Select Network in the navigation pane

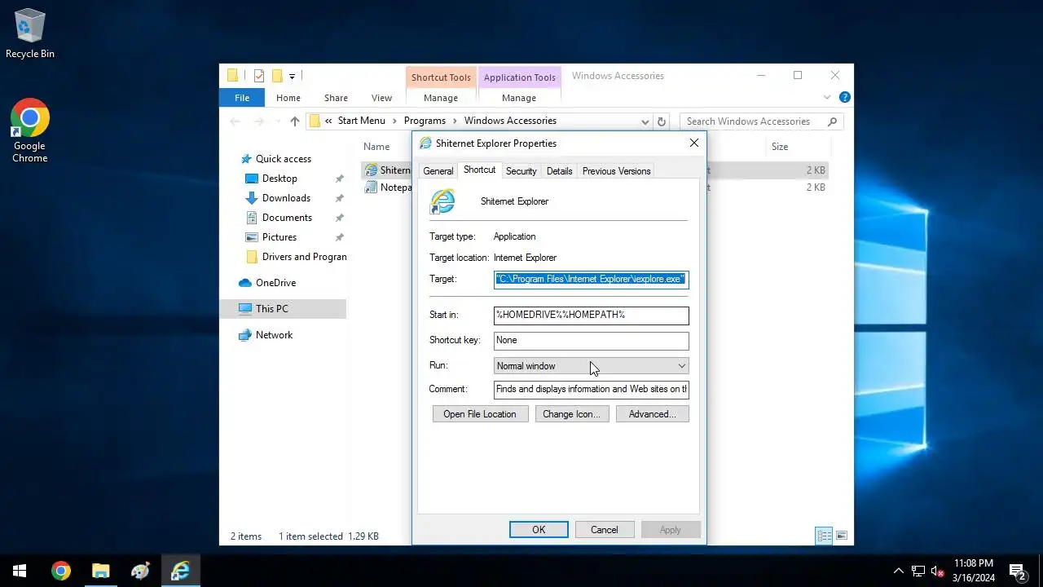tap(274, 335)
